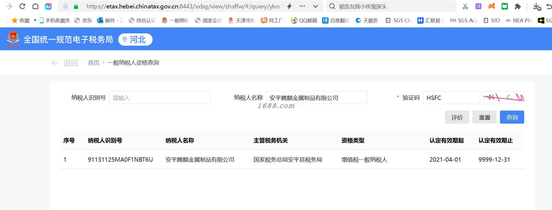The image size is (552, 210).
Task: Click the 纳税人识别号 column header
Action: coord(105,140)
